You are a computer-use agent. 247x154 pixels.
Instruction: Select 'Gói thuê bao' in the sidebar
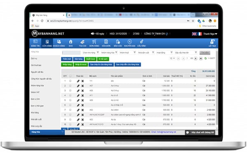pyautogui.click(x=36, y=65)
